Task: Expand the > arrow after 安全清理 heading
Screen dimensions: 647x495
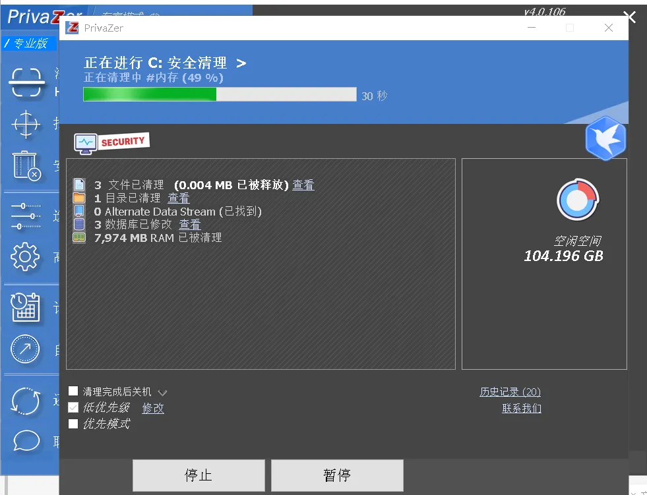Action: point(241,63)
